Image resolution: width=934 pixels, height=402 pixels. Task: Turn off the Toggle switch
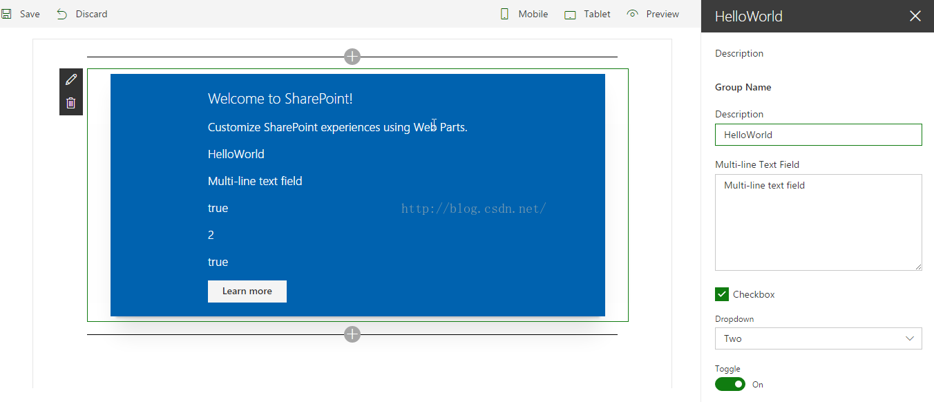(730, 384)
